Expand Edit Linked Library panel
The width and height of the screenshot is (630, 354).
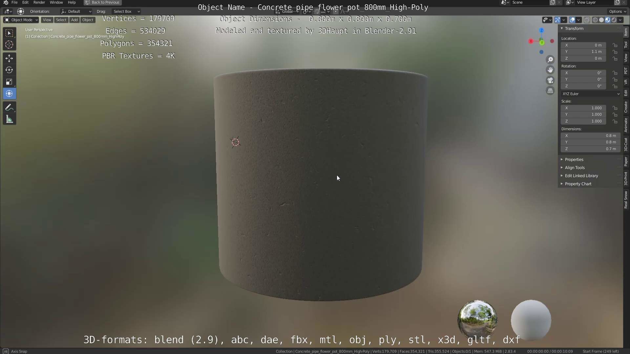(x=581, y=176)
